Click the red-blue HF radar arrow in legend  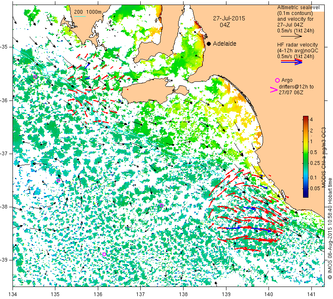coord(291,62)
